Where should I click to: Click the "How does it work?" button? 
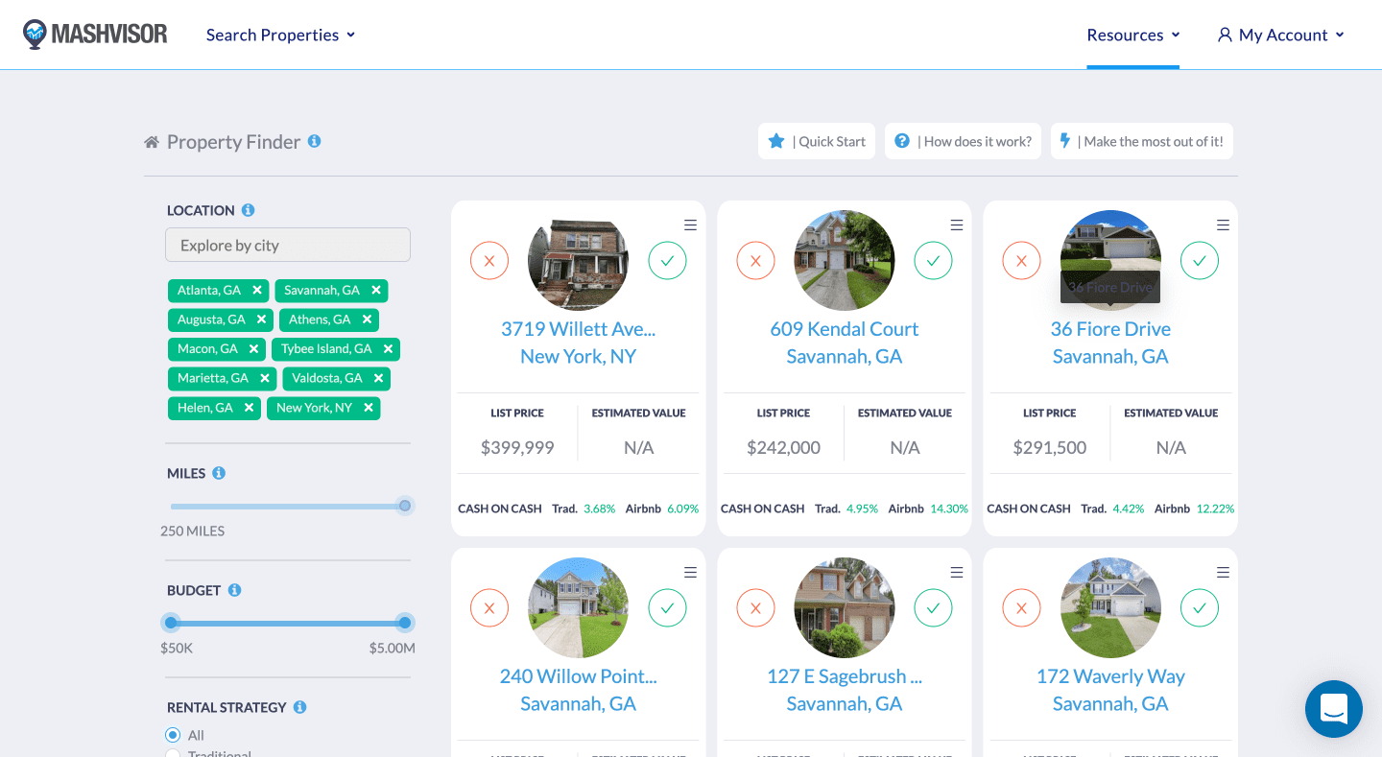(963, 141)
